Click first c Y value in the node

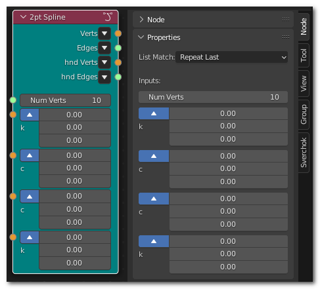coord(75,168)
